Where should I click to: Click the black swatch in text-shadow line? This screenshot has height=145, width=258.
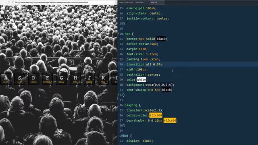coord(166,90)
